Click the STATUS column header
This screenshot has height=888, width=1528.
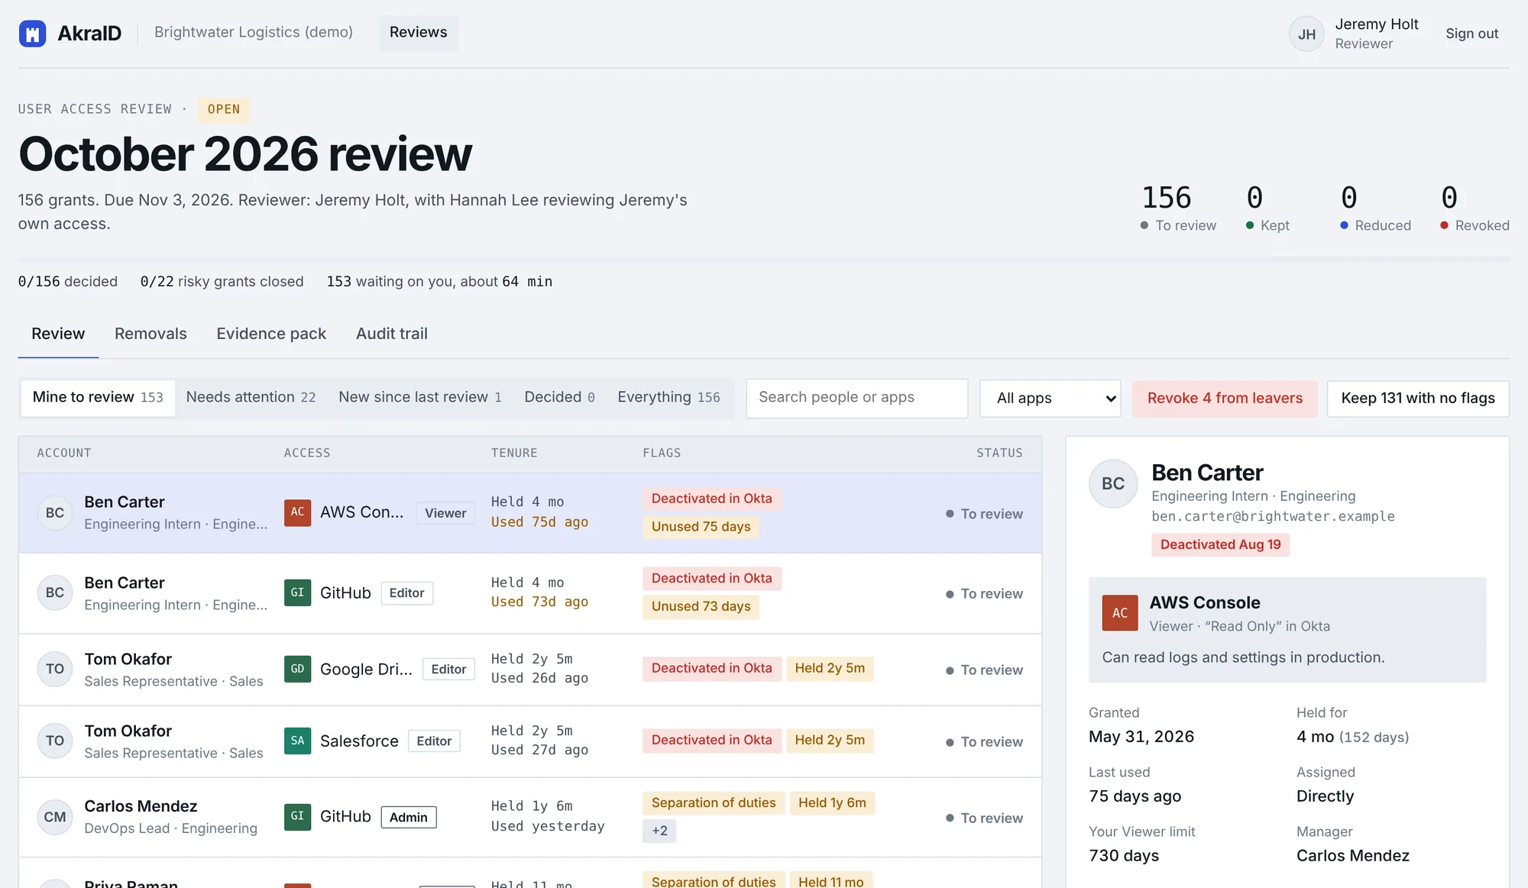pos(999,453)
